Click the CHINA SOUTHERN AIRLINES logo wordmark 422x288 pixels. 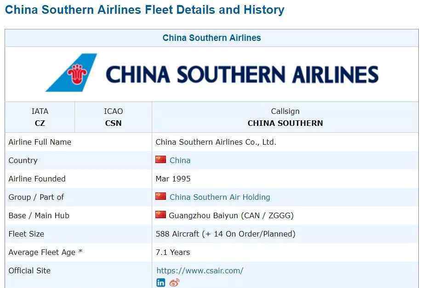(x=242, y=74)
